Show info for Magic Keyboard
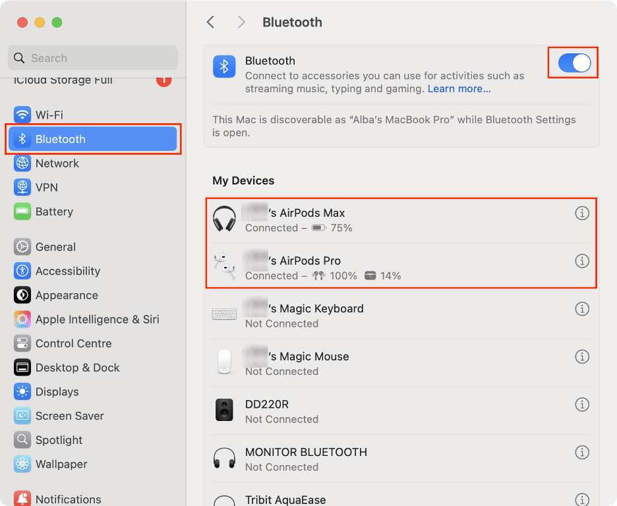 tap(582, 308)
